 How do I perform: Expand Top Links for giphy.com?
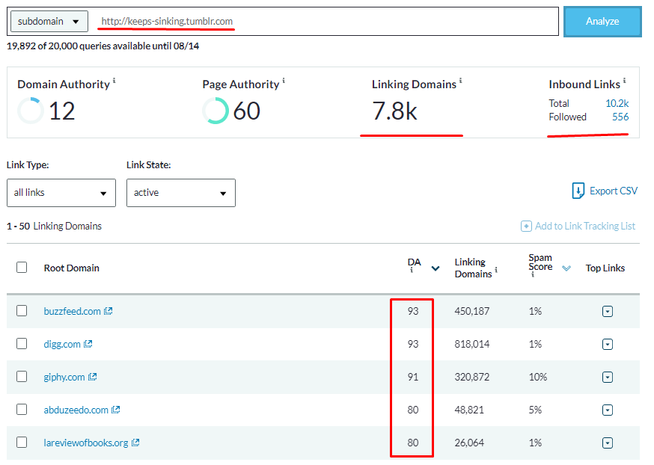608,377
